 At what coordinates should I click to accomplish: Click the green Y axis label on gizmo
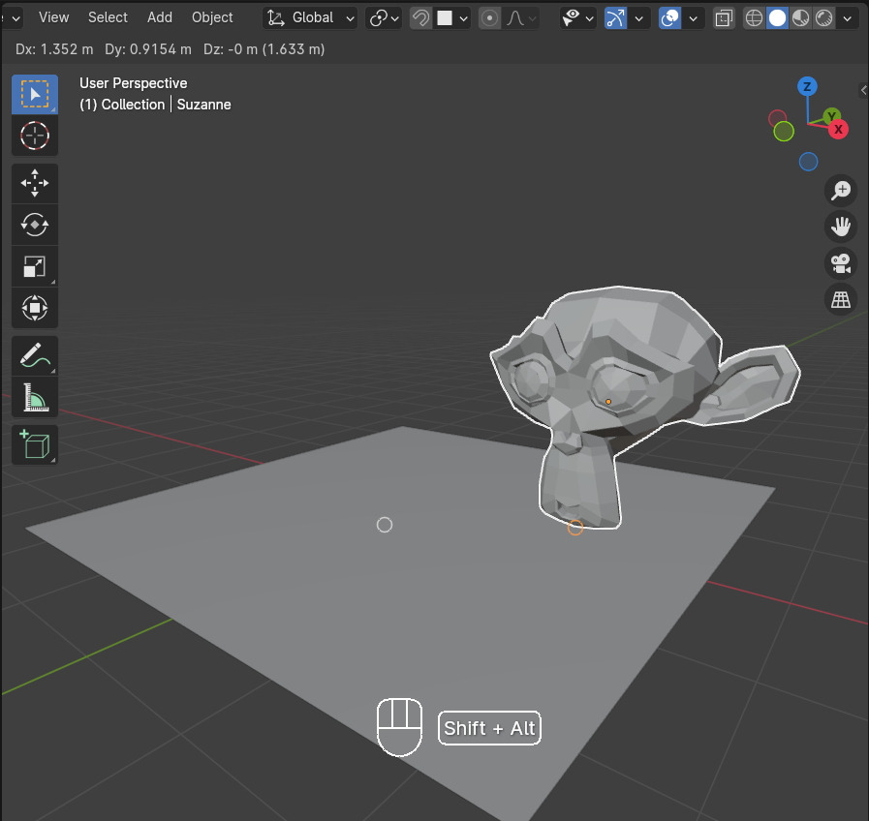(x=831, y=116)
